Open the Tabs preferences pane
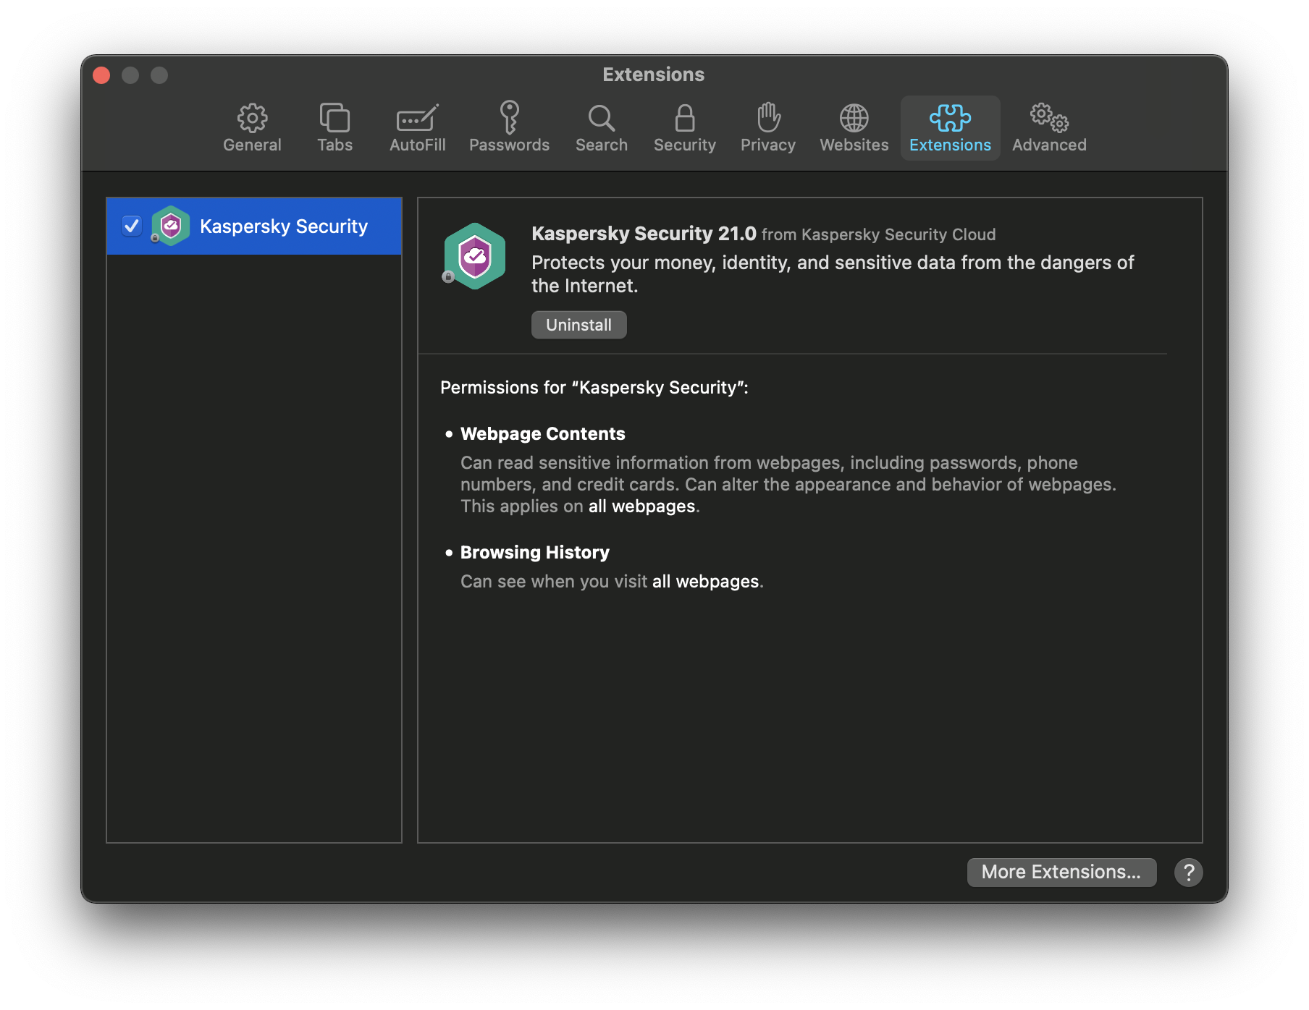1309x1010 pixels. pos(334,128)
